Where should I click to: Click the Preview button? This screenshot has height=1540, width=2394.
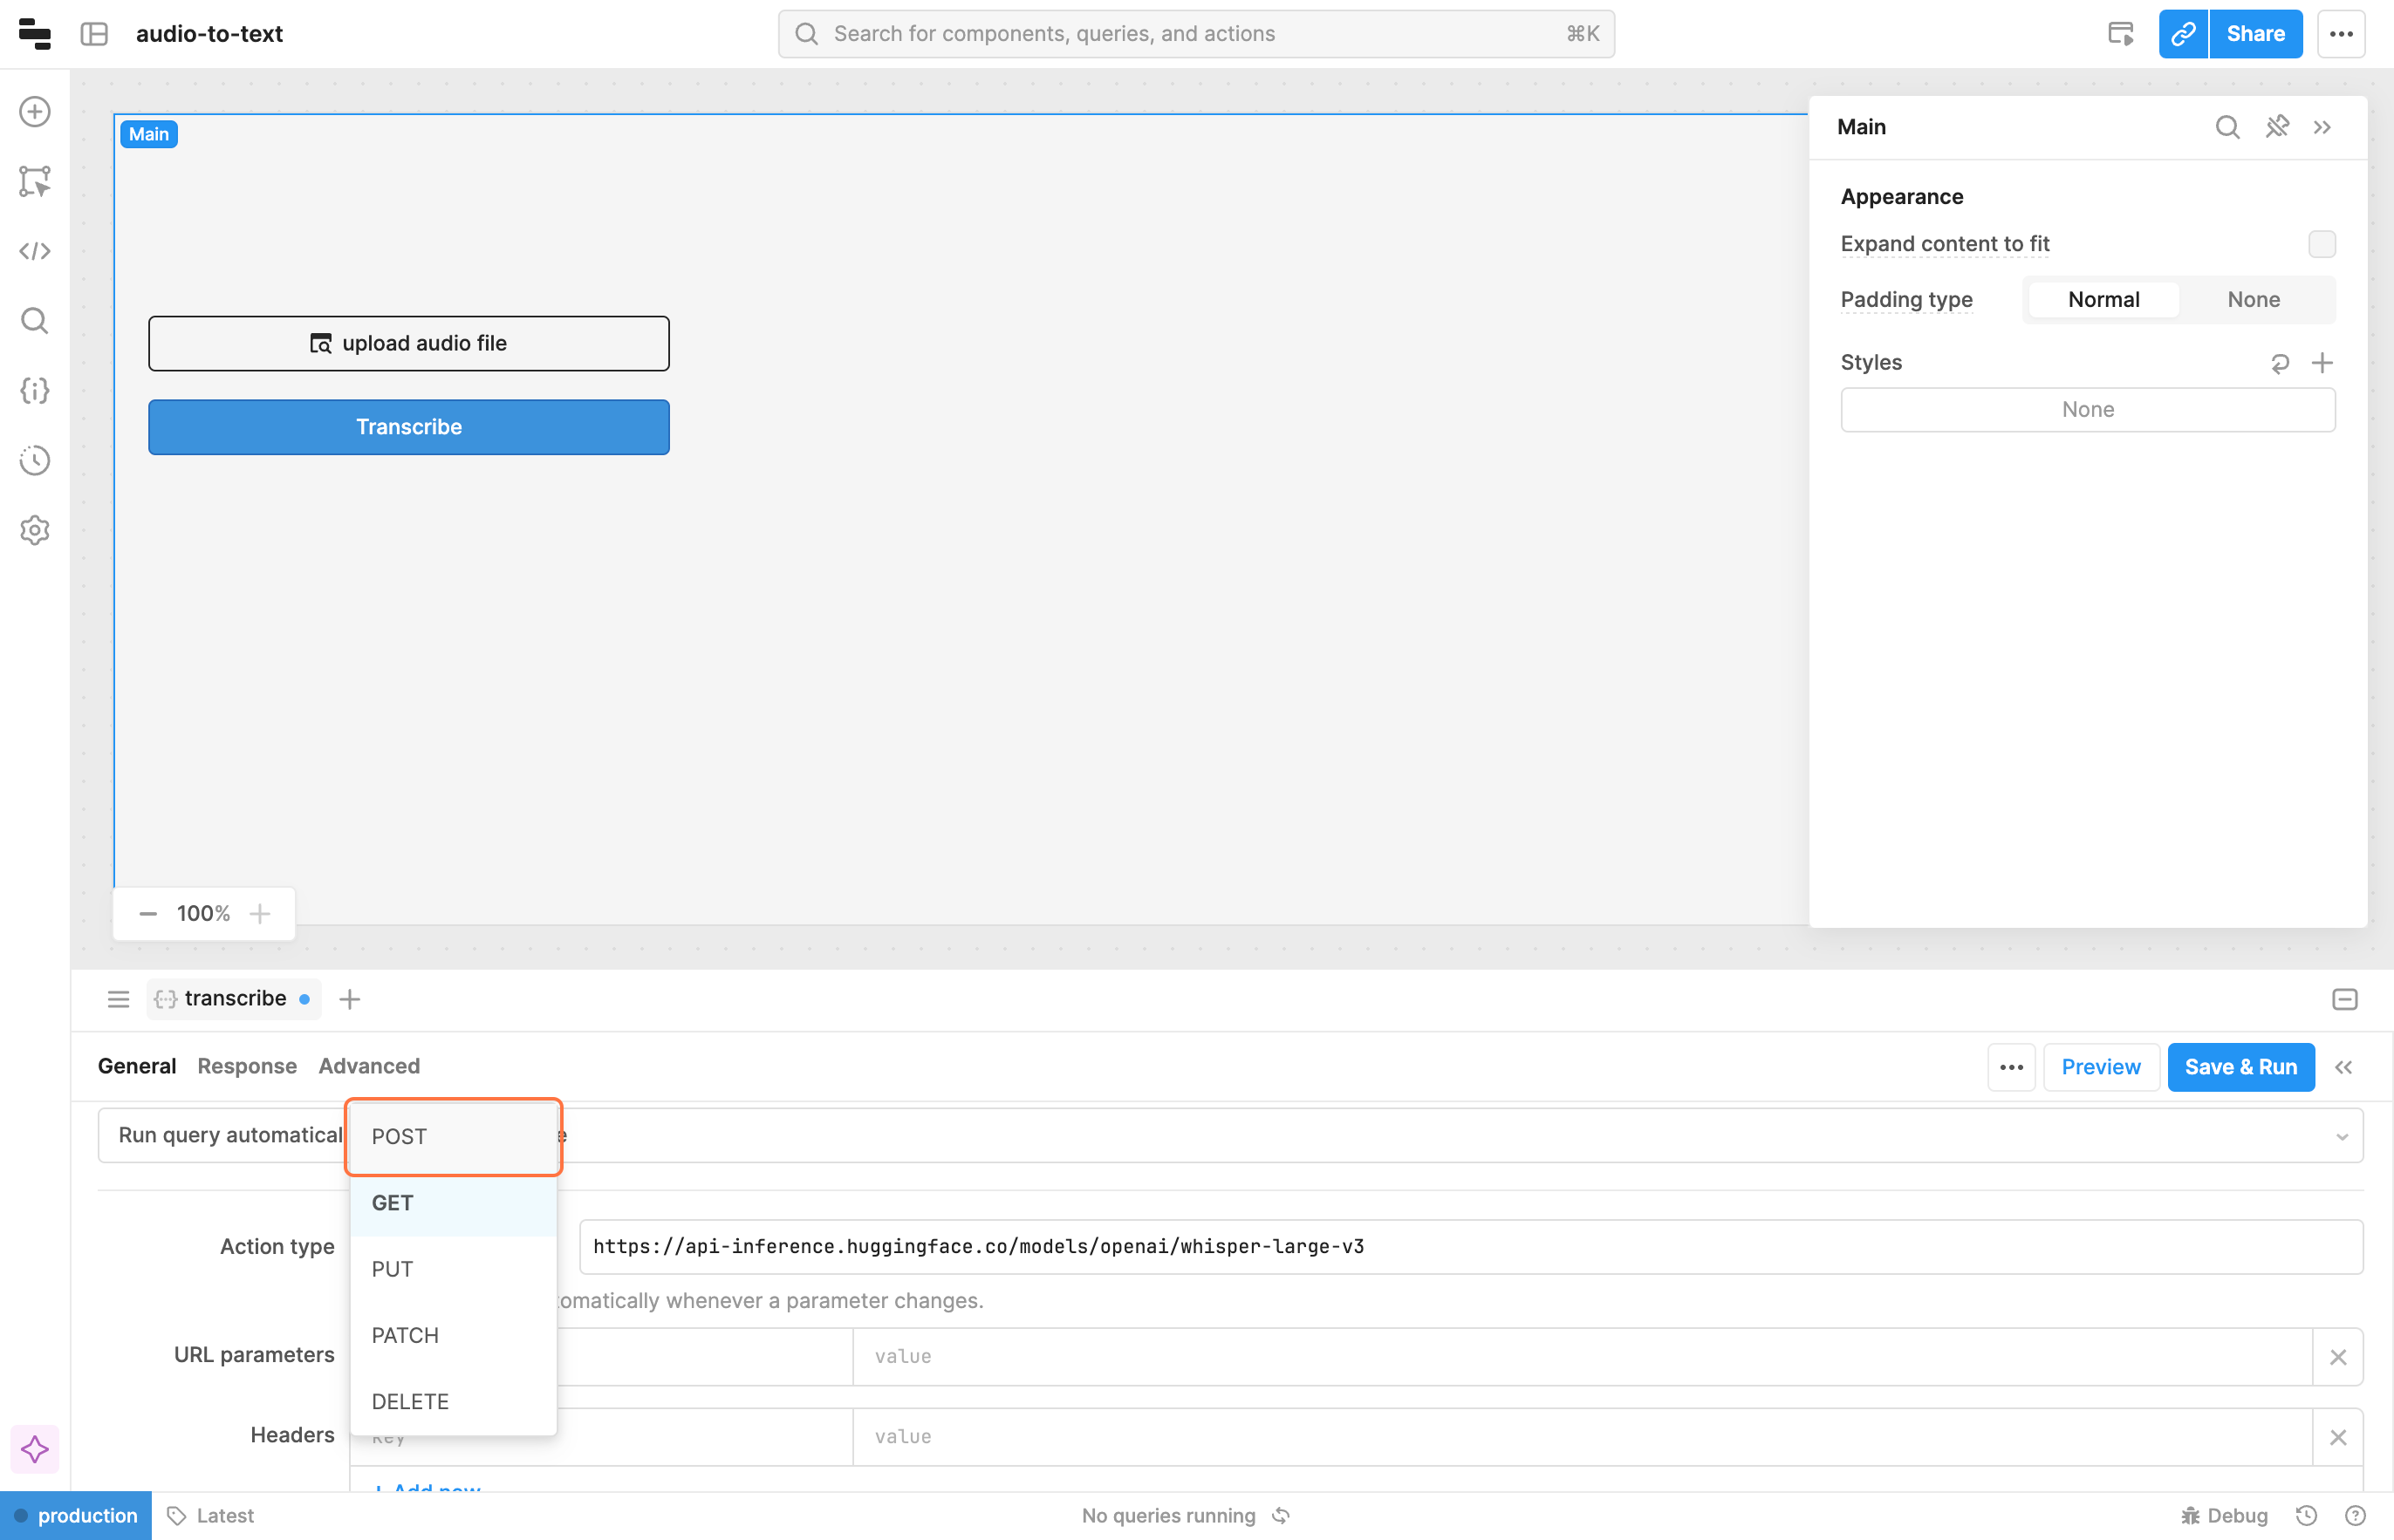[2100, 1067]
